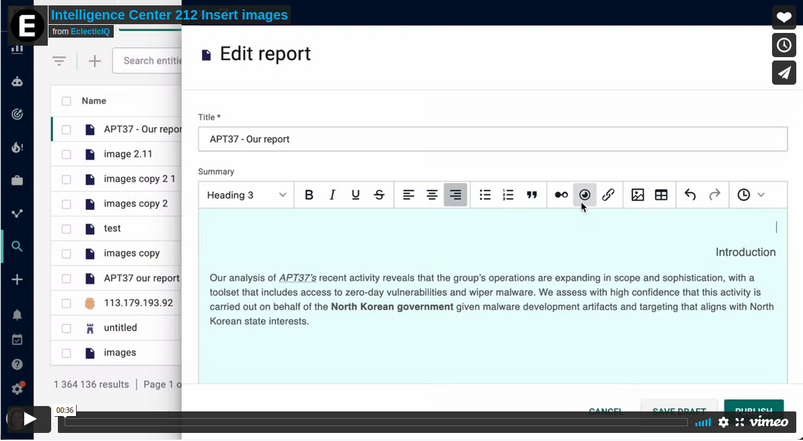Open the notifications bell in the sidebar
The image size is (803, 441).
pos(18,314)
